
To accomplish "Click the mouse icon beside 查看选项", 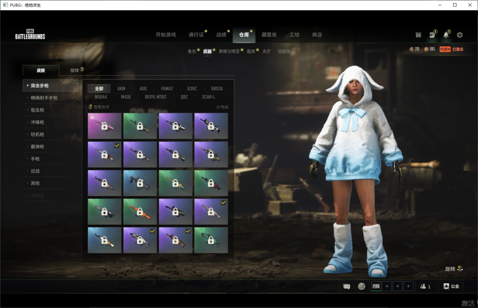I will (90, 107).
